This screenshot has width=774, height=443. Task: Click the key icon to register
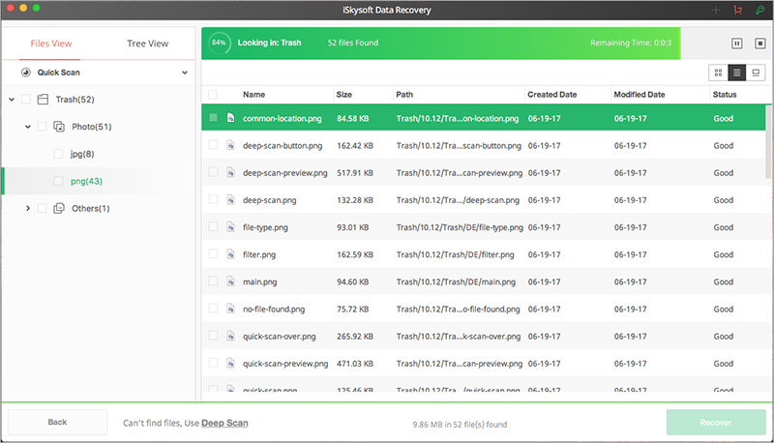click(759, 10)
